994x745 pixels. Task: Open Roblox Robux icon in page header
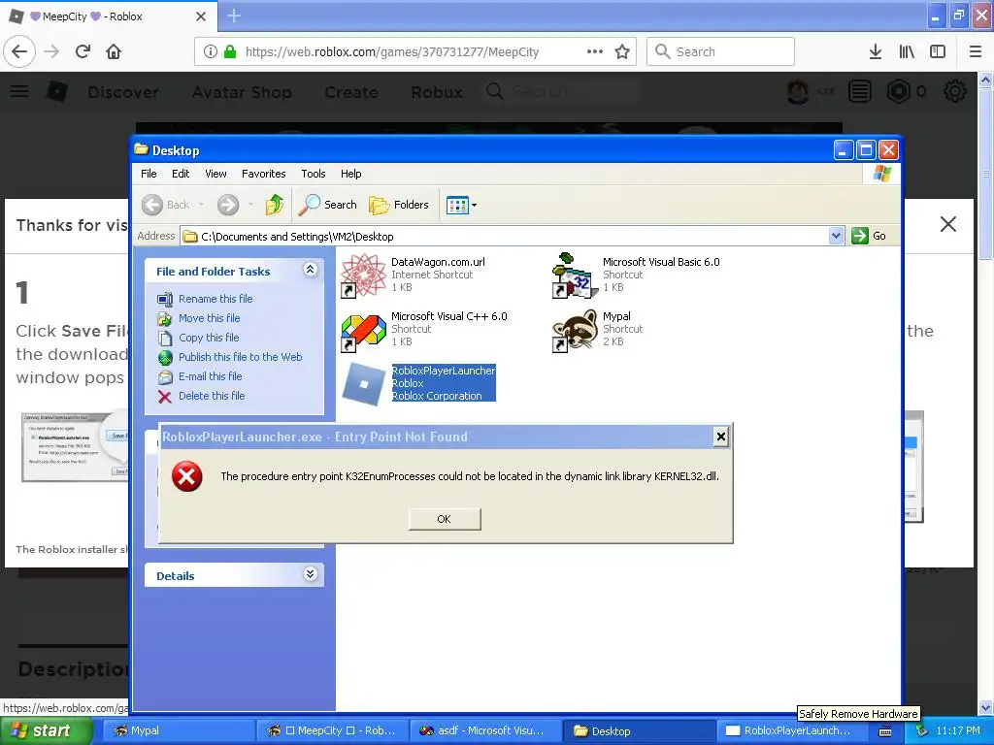point(899,92)
